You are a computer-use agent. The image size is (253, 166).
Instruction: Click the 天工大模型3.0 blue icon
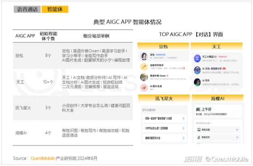click(x=197, y=57)
